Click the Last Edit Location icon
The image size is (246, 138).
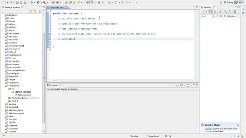(x=122, y=2)
